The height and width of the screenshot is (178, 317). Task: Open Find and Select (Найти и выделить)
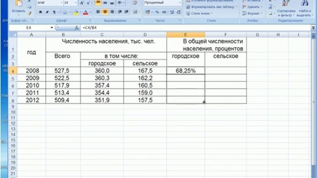coord(305,8)
